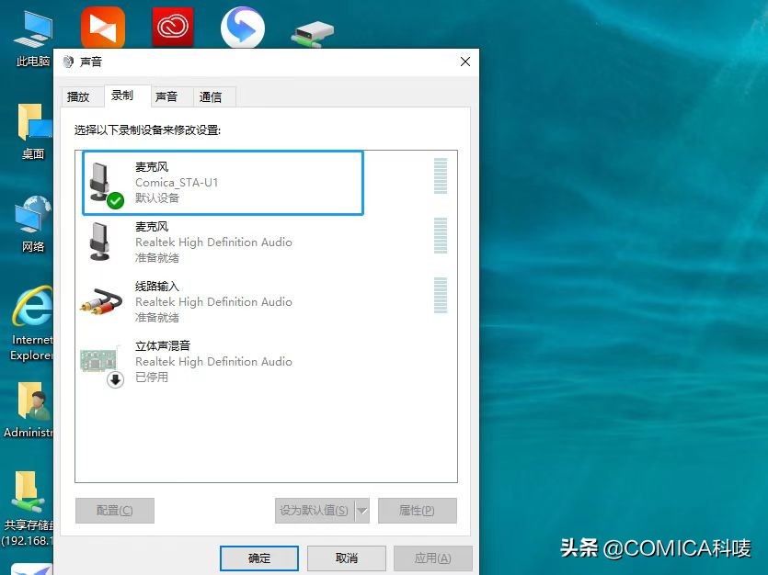Screen dimensions: 768x575
Task: Click the 确定 (OK) button
Action: pos(258,558)
